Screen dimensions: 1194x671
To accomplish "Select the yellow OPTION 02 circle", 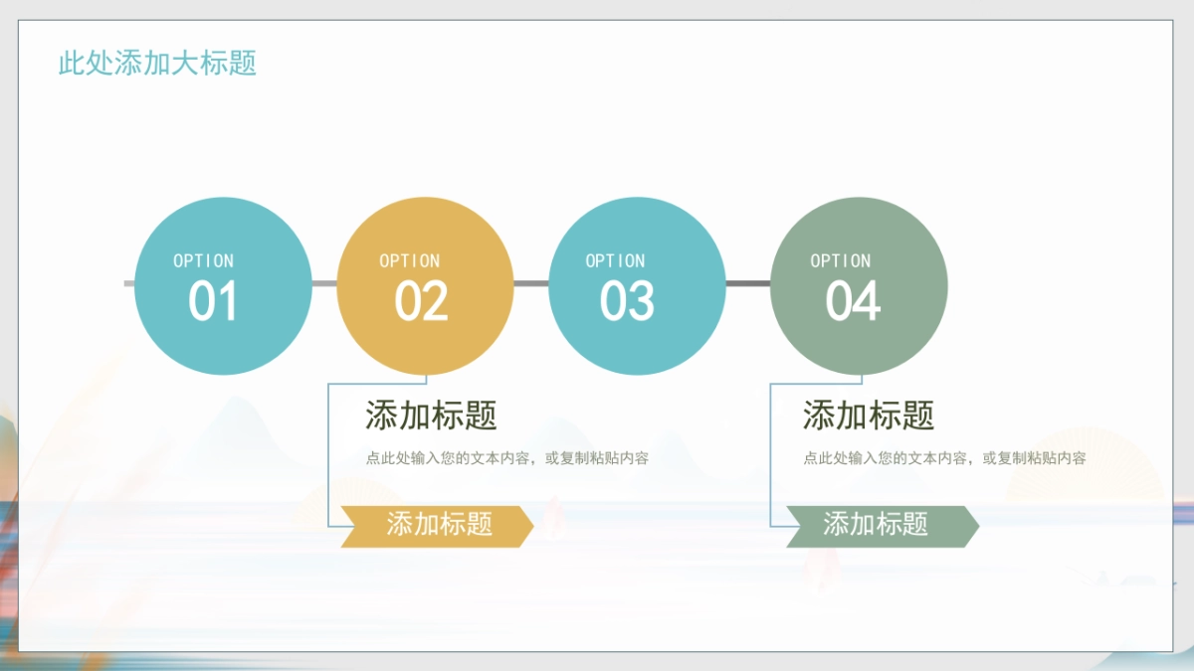I will tap(426, 285).
